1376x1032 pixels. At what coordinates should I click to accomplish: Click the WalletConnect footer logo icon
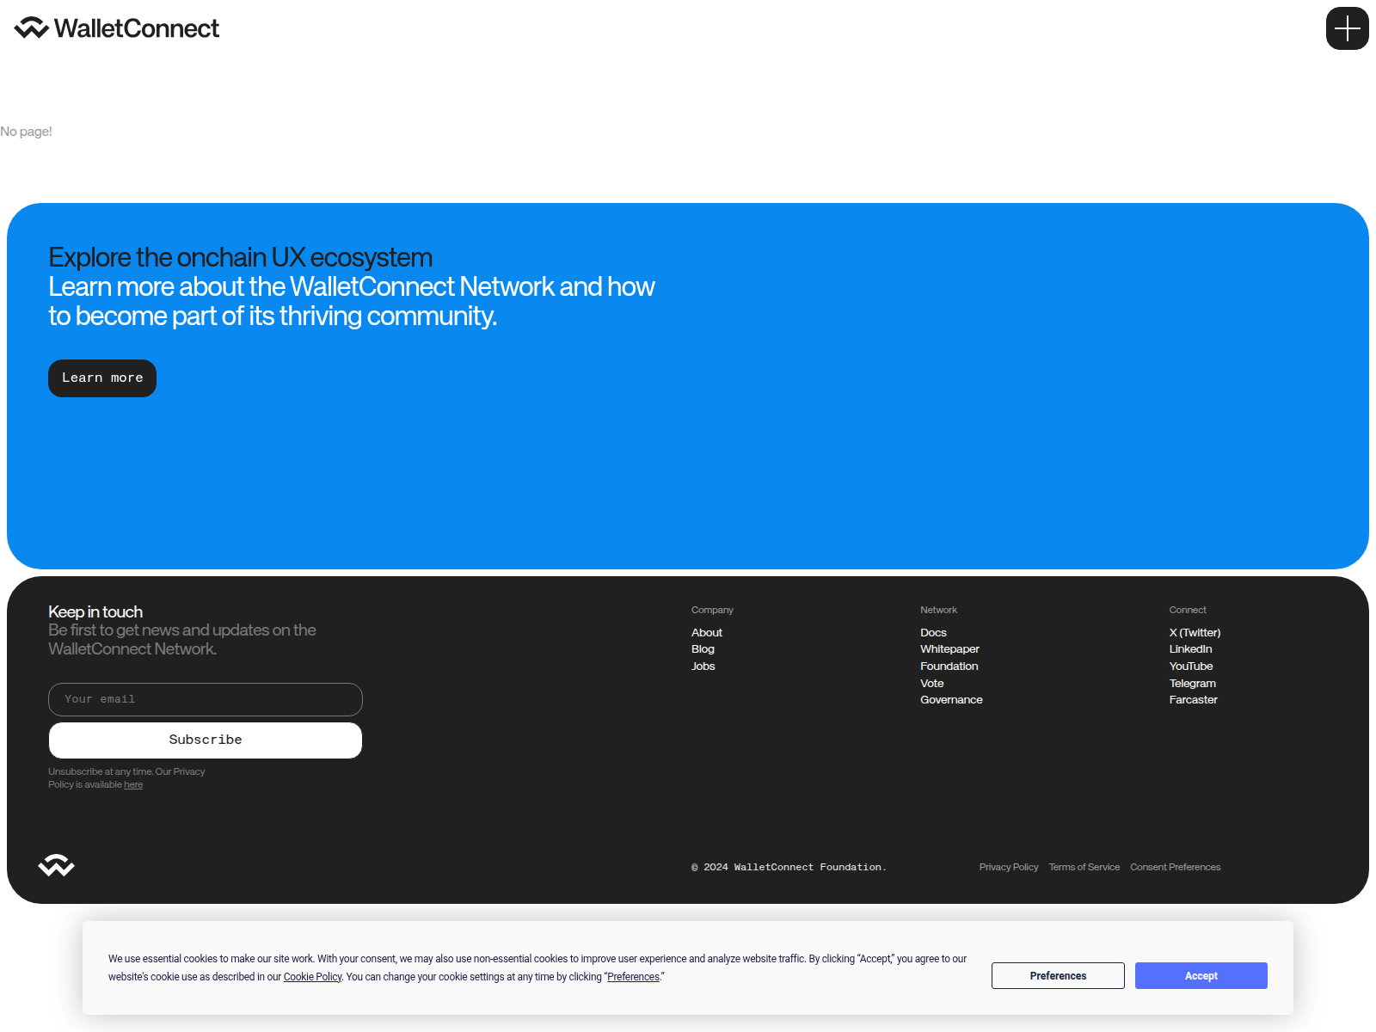(57, 865)
